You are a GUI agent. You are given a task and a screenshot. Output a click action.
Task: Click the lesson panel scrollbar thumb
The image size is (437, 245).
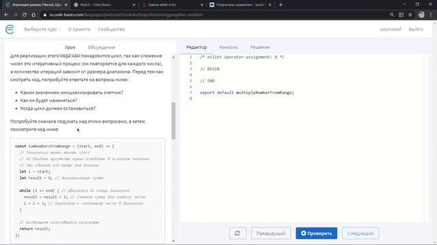pos(173,121)
